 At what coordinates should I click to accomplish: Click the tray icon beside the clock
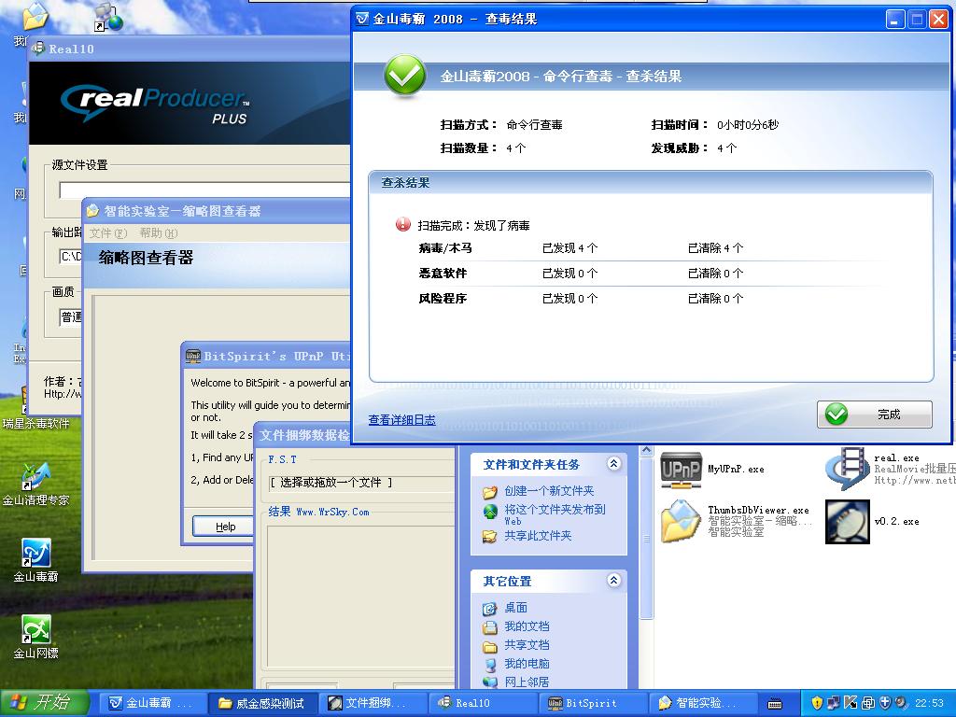(901, 703)
